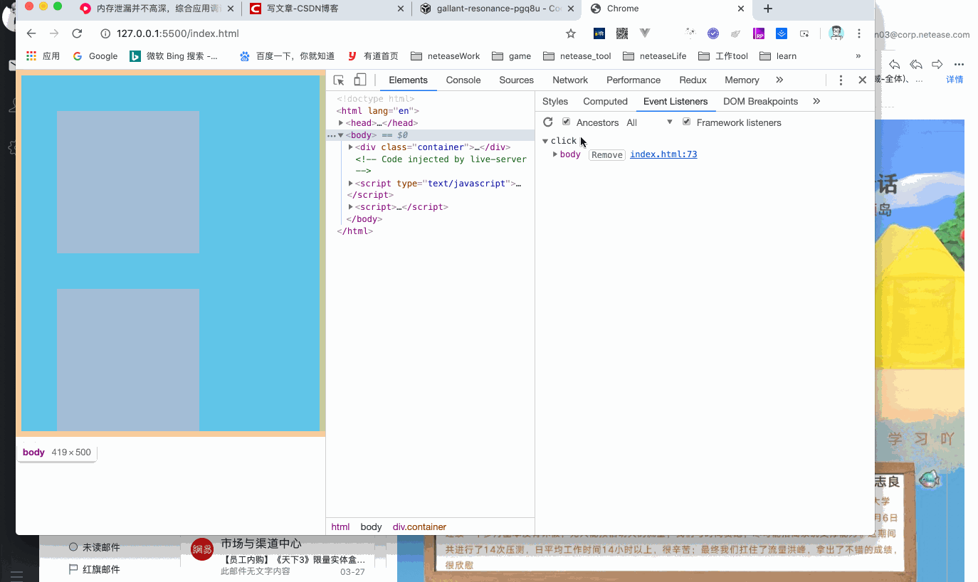Open the Youdao homepage bookmark
The image size is (978, 582).
372,56
